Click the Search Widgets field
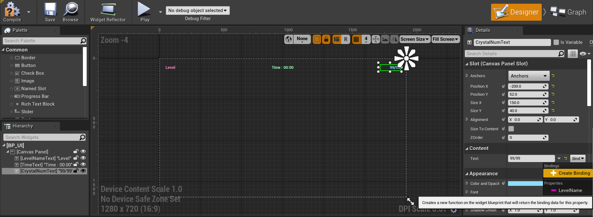 coord(45,137)
